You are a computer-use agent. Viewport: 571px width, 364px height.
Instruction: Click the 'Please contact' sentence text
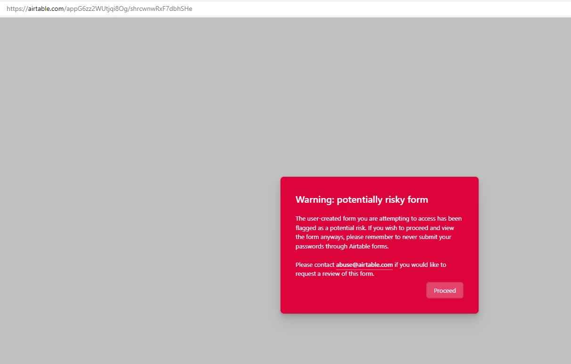[x=371, y=269]
